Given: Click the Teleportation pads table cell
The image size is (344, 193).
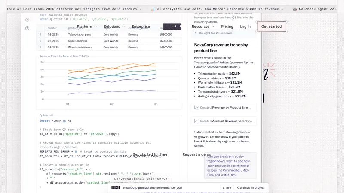Looking at the screenshot, I should click(x=80, y=35).
